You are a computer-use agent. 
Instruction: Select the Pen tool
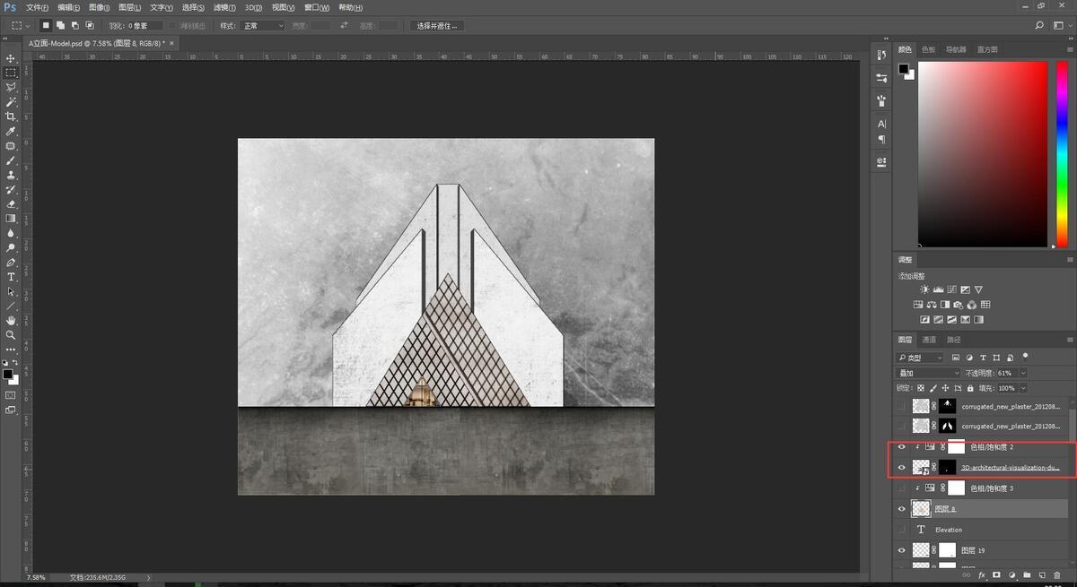pyautogui.click(x=11, y=263)
